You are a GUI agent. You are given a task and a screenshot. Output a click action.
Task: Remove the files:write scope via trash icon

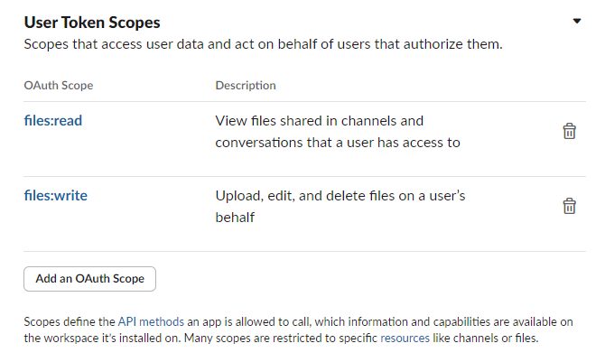[x=569, y=206]
